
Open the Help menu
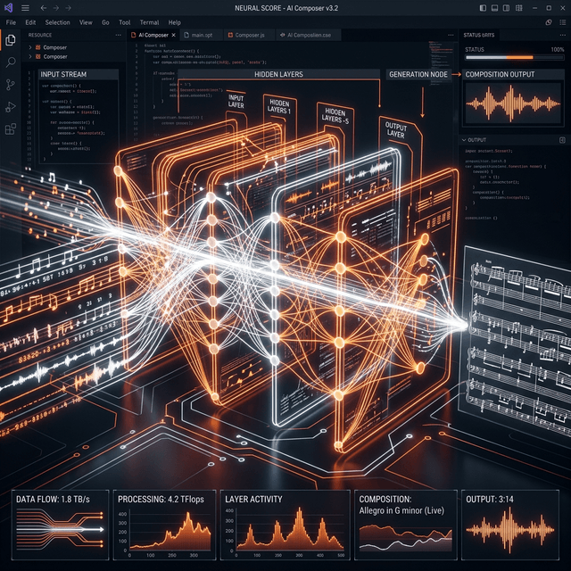pyautogui.click(x=175, y=22)
